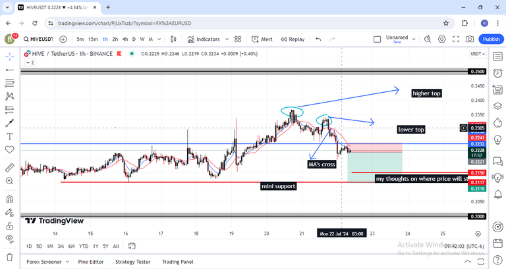506x269 pixels.
Task: Open the forecasting and measurement tools
Action: pos(10,110)
